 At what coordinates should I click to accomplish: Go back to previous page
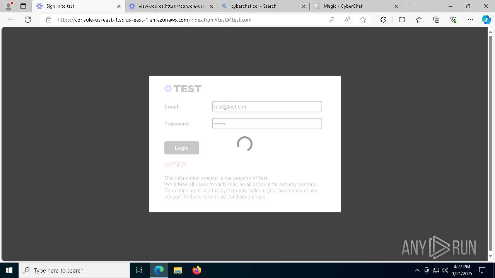pos(11,20)
